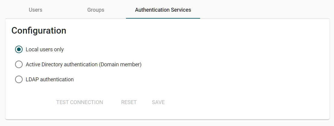Choose the LDAP authentication radio circle
Viewport: 334px width, 126px height.
coord(19,79)
